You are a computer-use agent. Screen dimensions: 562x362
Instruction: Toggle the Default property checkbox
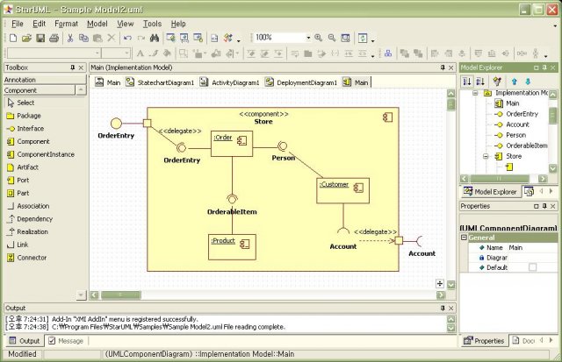click(532, 267)
